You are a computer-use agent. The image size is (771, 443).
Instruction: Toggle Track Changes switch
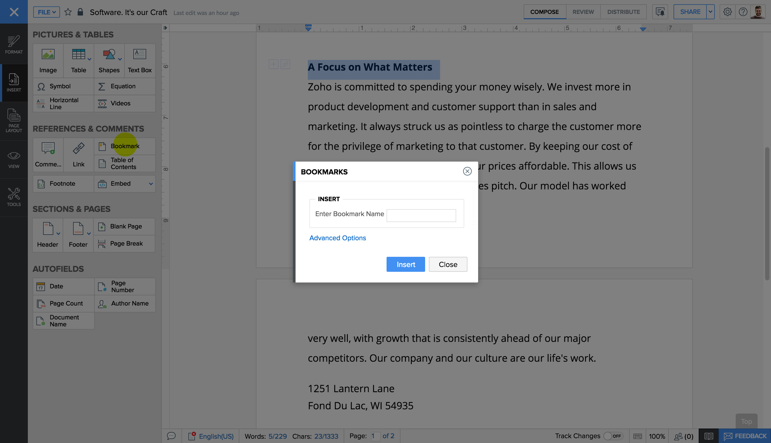[613, 436]
